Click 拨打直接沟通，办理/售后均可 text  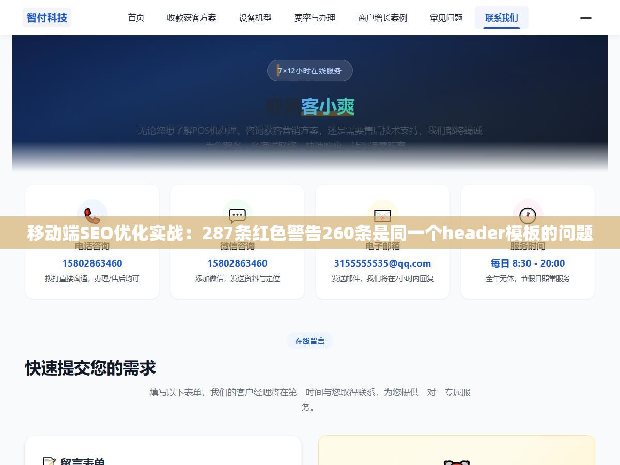point(92,278)
